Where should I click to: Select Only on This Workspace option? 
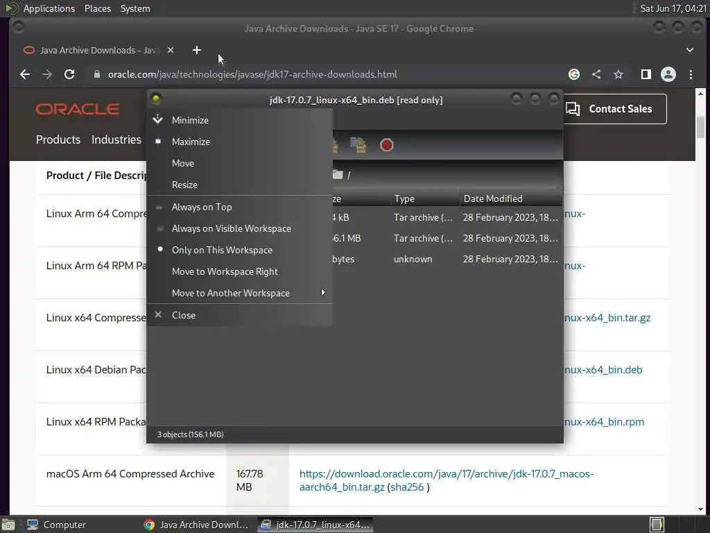[x=239, y=250]
